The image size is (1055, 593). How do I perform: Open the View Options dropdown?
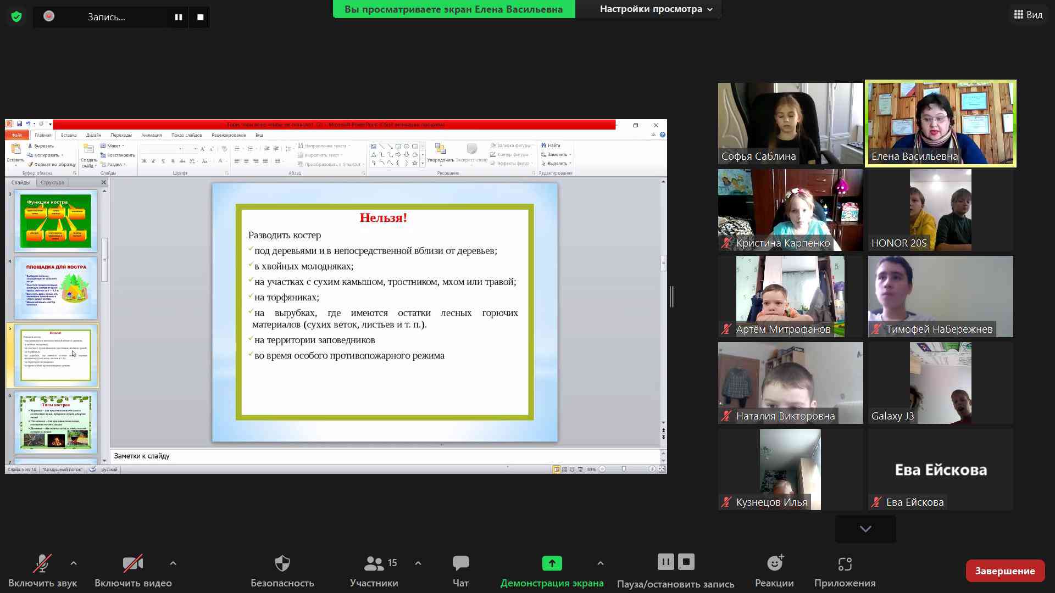coord(656,9)
